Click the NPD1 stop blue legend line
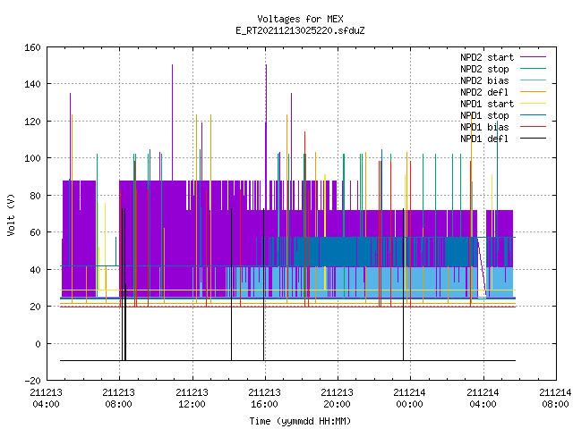573x429 pixels. click(x=533, y=115)
